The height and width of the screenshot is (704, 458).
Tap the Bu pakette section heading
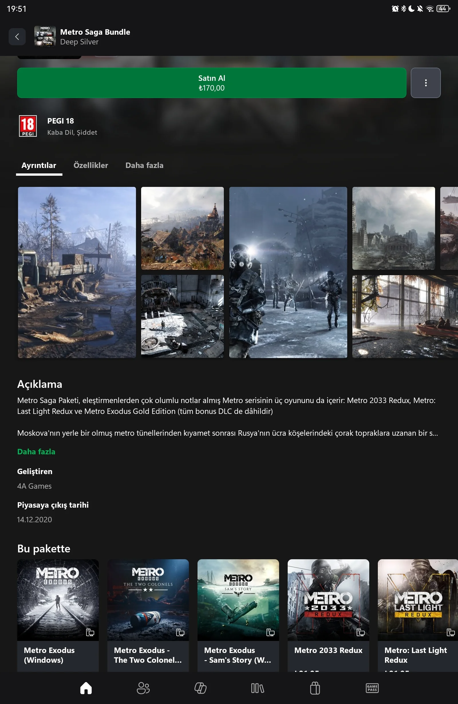click(x=44, y=548)
